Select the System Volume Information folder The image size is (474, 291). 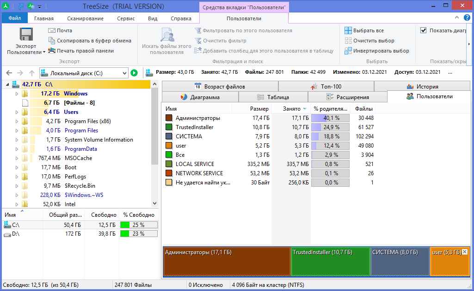[98, 140]
